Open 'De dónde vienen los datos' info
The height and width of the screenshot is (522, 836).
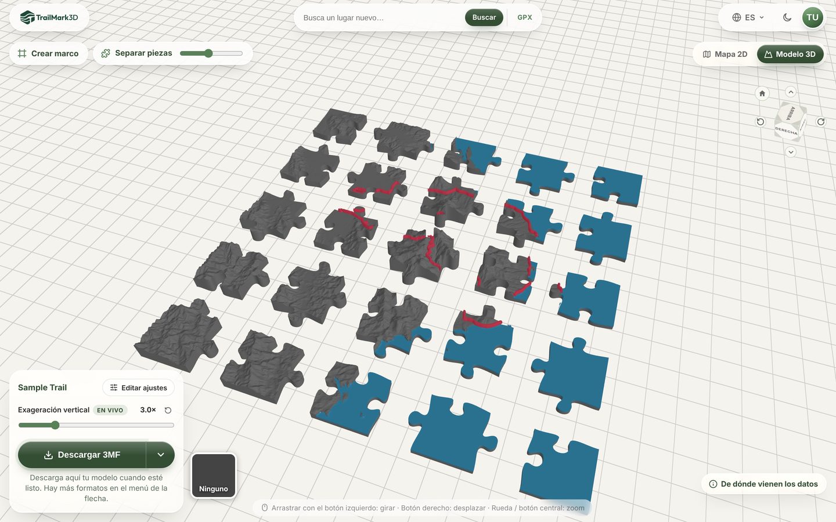pos(763,484)
